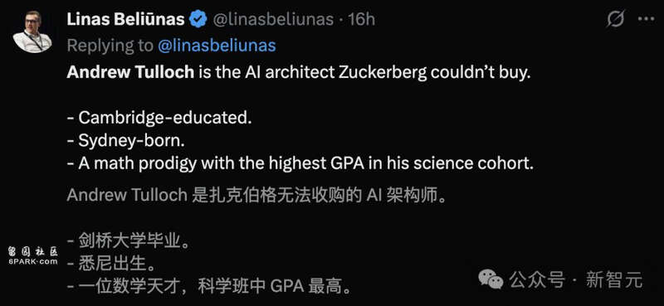664x306 pixels.
Task: Click the gray 'Replying to' label
Action: coord(110,46)
